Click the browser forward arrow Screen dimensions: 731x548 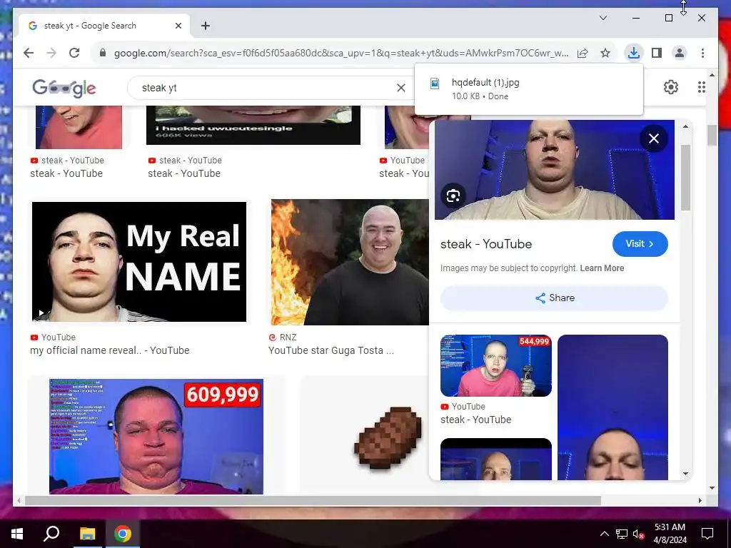coord(51,53)
